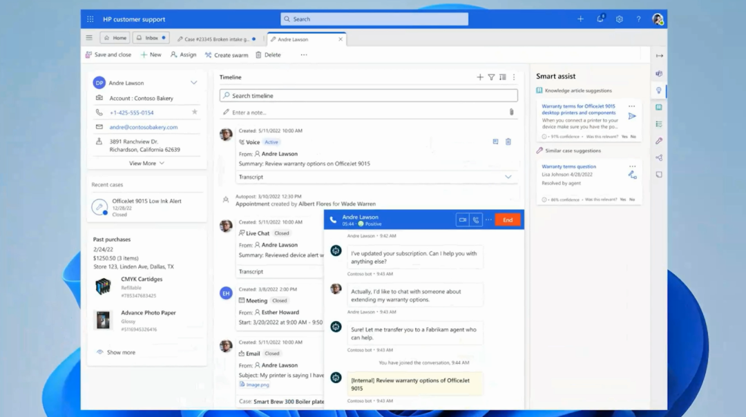Mark knowledge article relevant No

(633, 137)
